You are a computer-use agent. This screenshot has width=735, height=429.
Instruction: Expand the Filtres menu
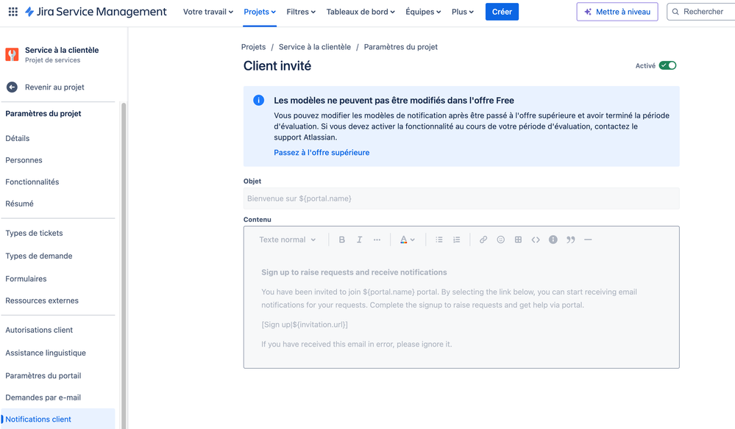301,12
